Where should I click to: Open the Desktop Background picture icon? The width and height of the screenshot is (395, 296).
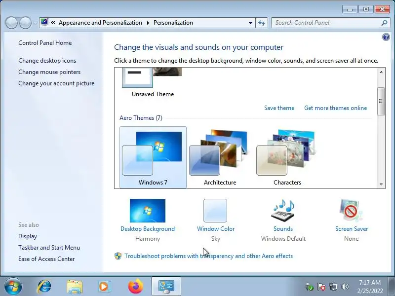[148, 211]
